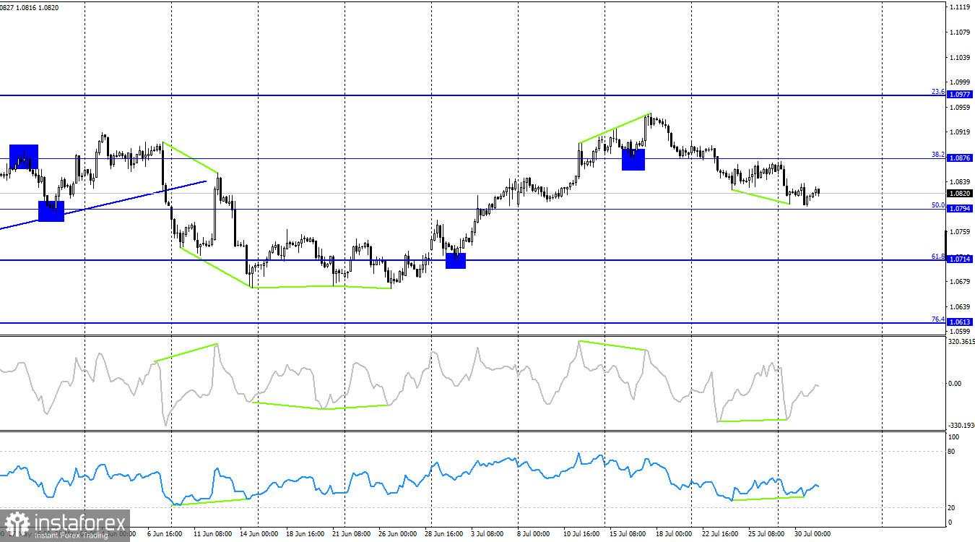Click the 1.0599 price scale value
Image resolution: width=975 pixels, height=542 pixels.
click(960, 331)
